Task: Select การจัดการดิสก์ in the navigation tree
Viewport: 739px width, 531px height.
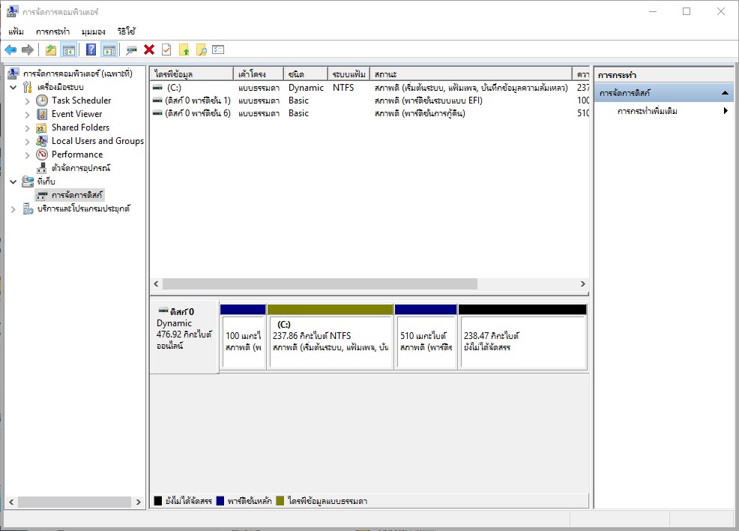Action: (x=76, y=195)
